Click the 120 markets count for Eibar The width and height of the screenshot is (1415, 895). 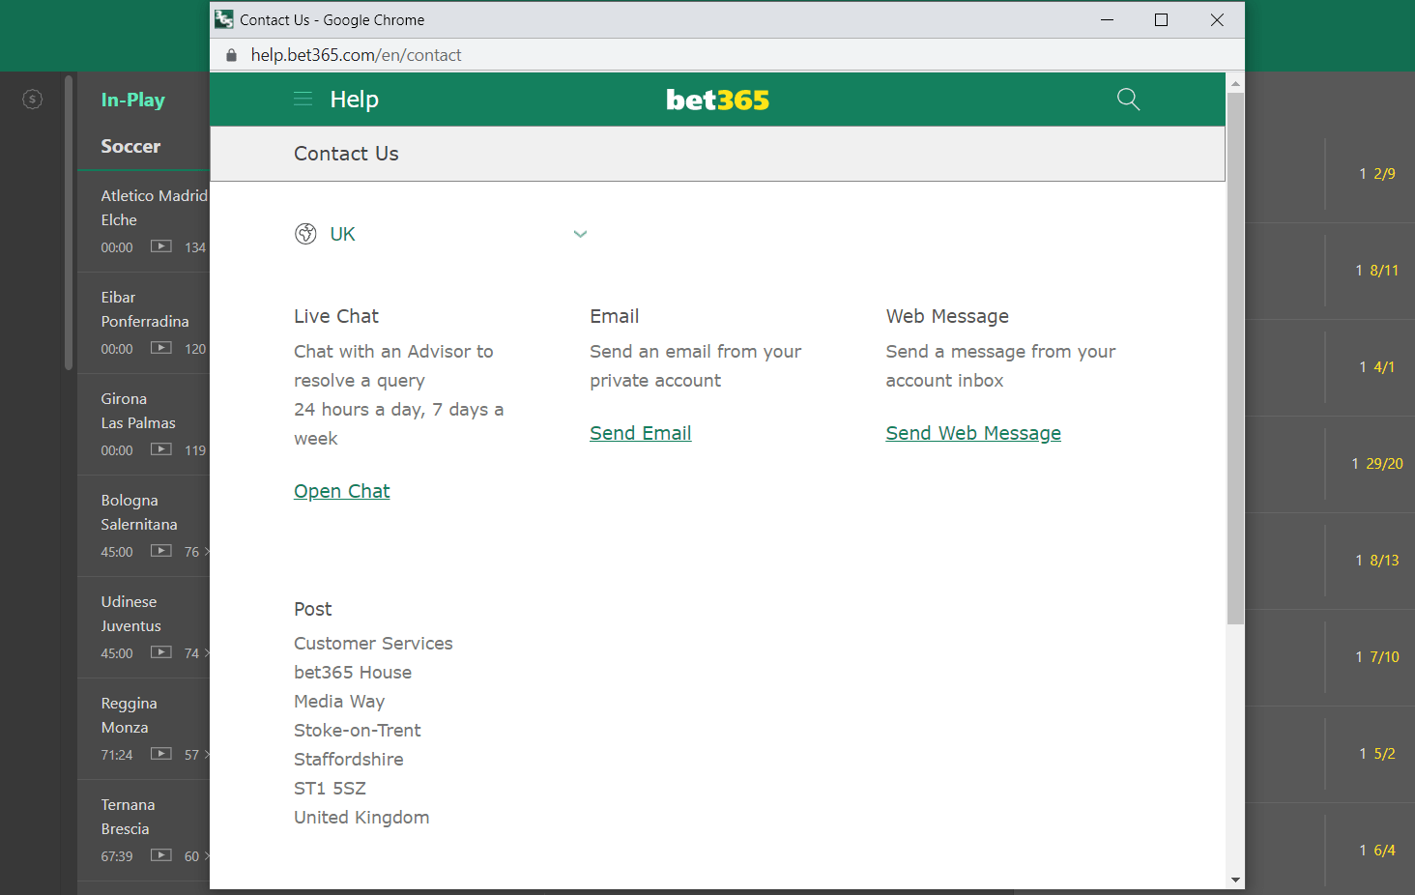point(195,349)
